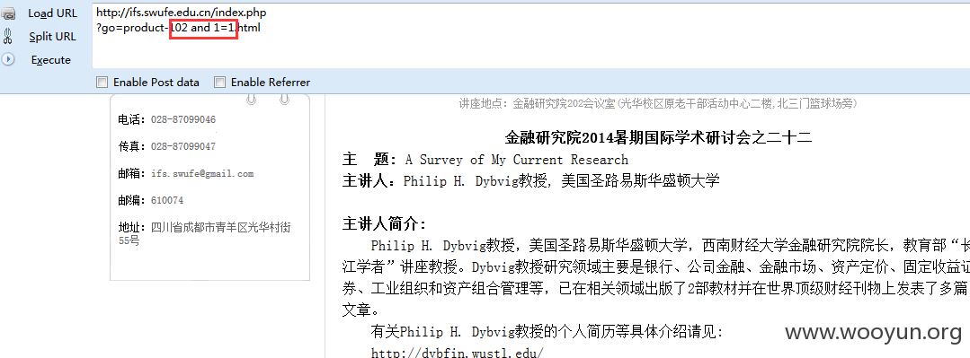This screenshot has width=970, height=358.
Task: Click the phone number 028-87099046
Action: [183, 119]
